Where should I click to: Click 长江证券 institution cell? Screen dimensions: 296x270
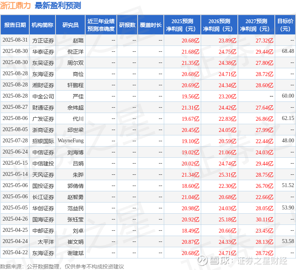pos(43,197)
